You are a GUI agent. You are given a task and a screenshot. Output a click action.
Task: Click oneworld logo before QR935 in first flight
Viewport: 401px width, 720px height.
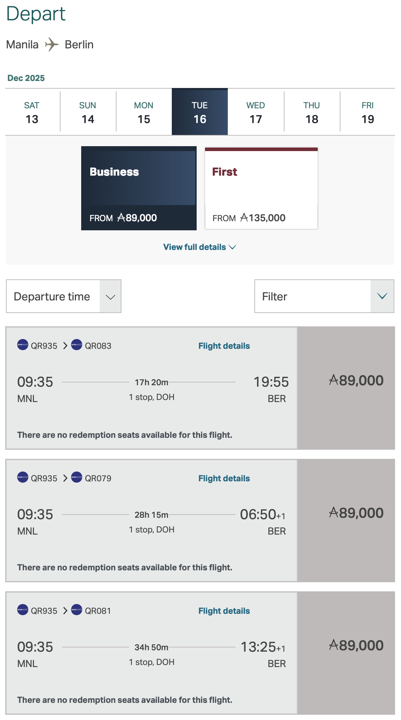(23, 345)
